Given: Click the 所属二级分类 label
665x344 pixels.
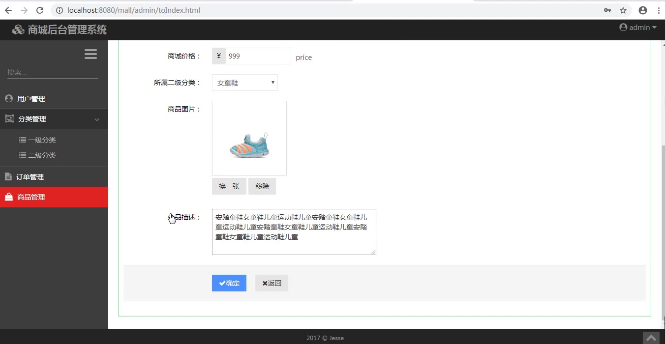Looking at the screenshot, I should tap(178, 83).
